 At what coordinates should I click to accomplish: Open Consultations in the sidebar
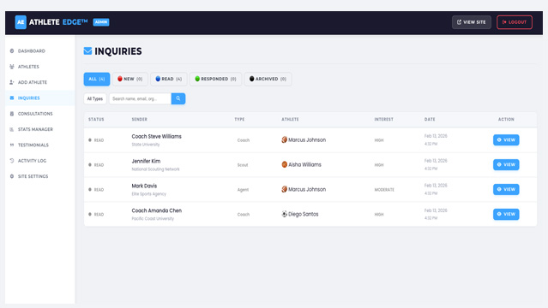(x=39, y=114)
